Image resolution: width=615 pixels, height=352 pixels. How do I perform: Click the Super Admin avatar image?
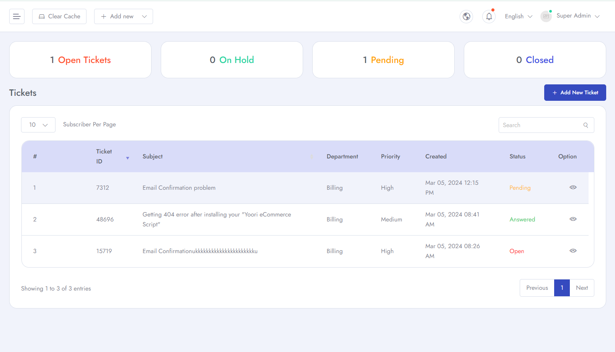coord(546,16)
